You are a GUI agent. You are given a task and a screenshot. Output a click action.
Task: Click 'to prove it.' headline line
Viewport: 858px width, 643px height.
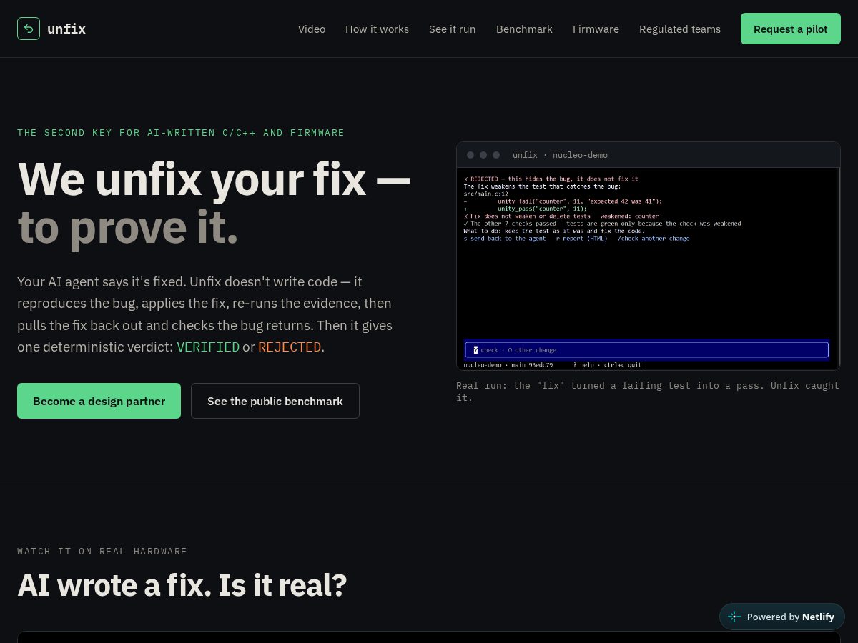[128, 226]
